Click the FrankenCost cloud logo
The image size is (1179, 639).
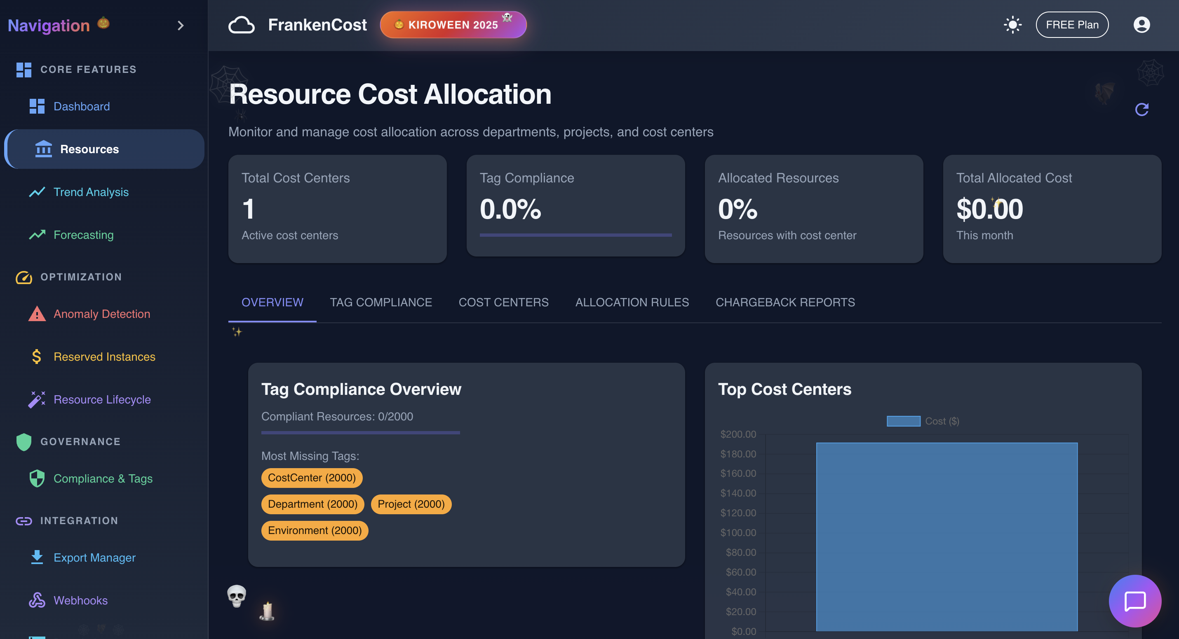(x=241, y=25)
